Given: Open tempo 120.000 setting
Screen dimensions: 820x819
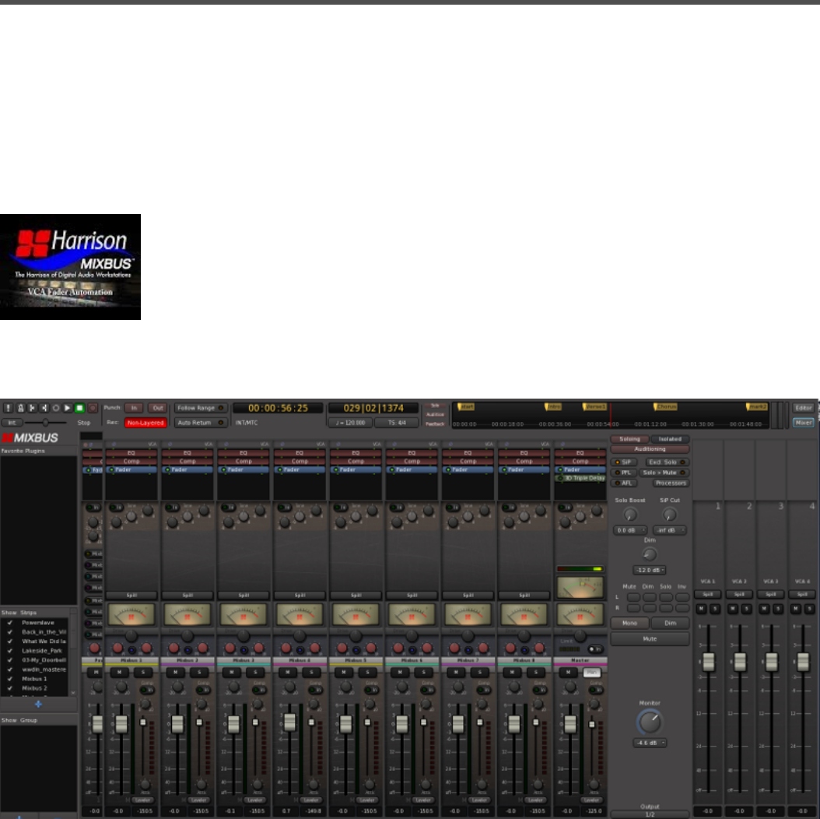Looking at the screenshot, I should [x=350, y=422].
